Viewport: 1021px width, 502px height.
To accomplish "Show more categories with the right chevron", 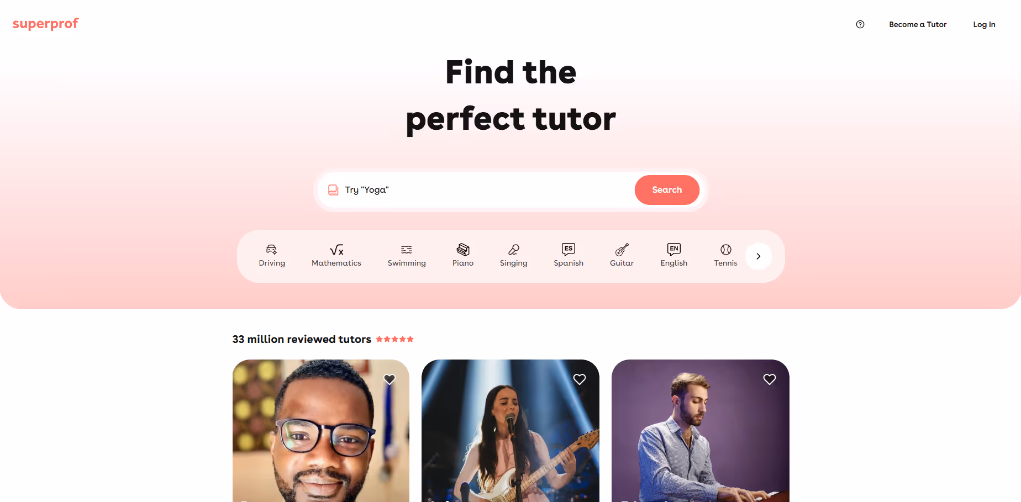I will 759,256.
